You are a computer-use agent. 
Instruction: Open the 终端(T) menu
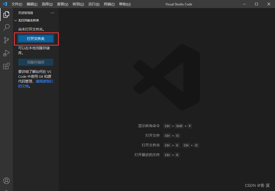[109, 4]
